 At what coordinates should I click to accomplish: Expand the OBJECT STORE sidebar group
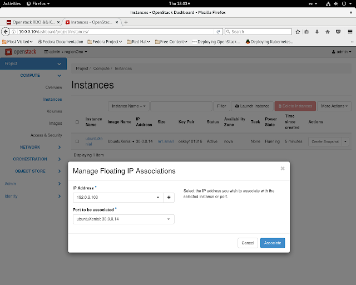[37, 171]
